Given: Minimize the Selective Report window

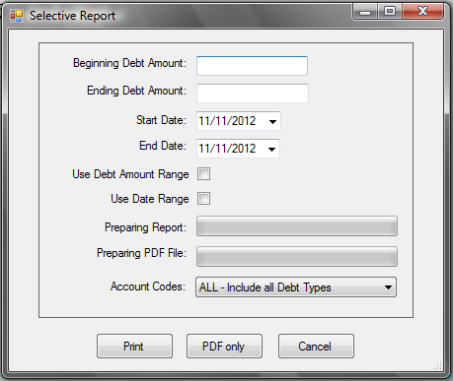Looking at the screenshot, I should coord(365,12).
